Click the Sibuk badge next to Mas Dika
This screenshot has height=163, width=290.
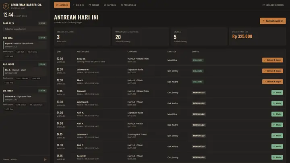pyautogui.click(x=42, y=38)
